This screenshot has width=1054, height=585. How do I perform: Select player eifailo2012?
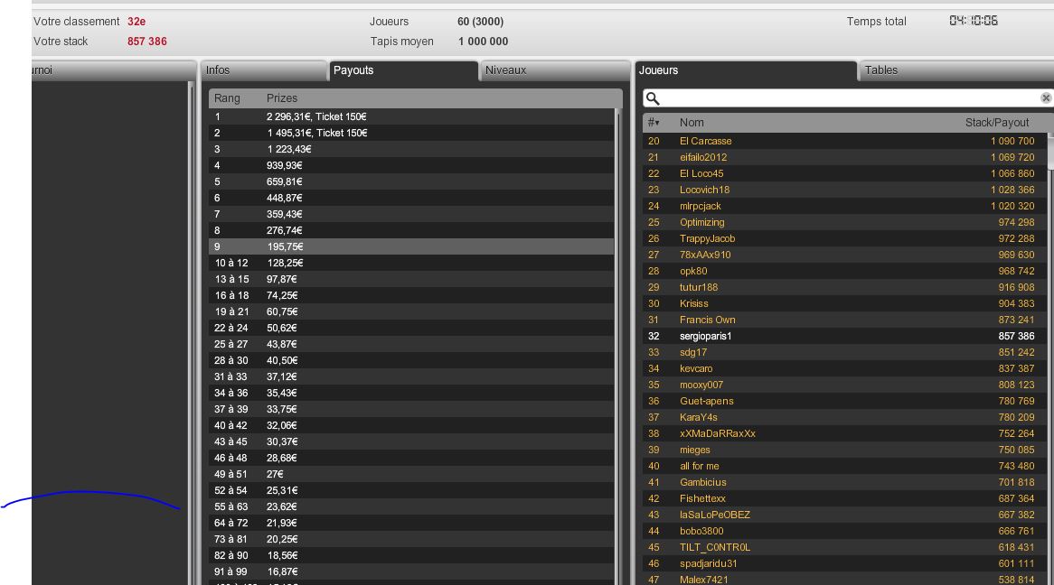[x=844, y=157]
